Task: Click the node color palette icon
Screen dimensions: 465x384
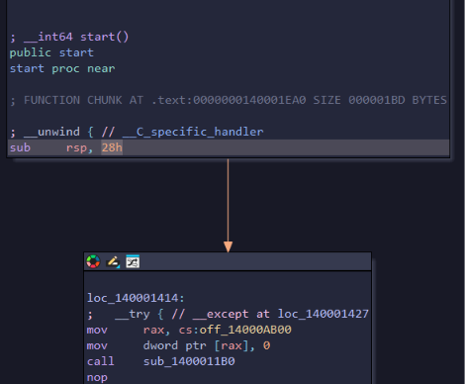Action: [x=93, y=261]
